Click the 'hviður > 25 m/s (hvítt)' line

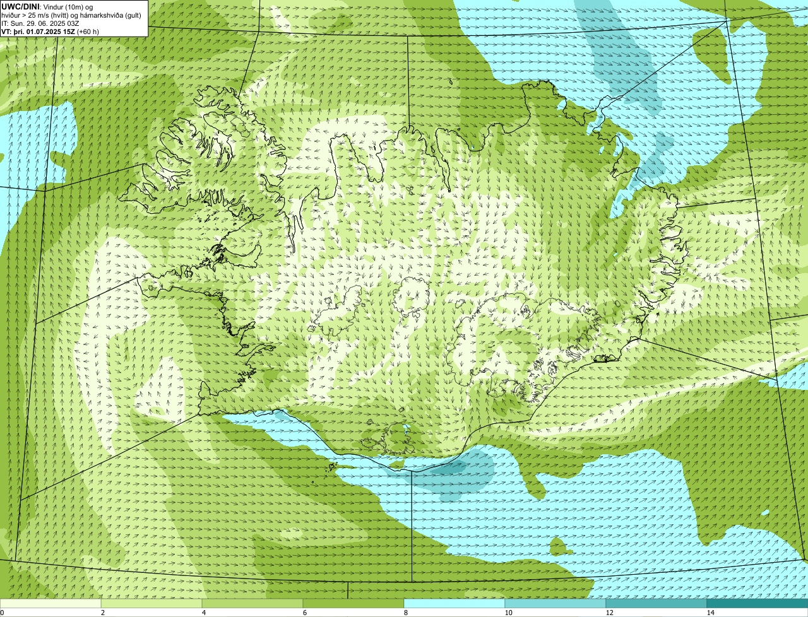[x=71, y=15]
